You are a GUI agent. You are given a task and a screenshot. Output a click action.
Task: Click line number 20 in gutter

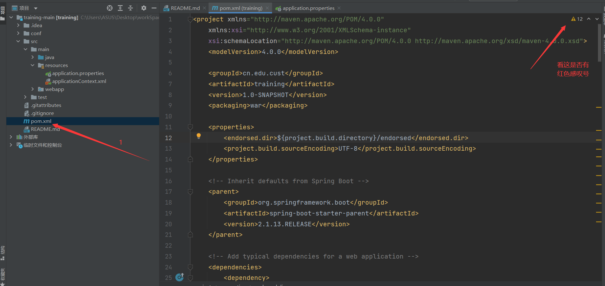pyautogui.click(x=168, y=224)
